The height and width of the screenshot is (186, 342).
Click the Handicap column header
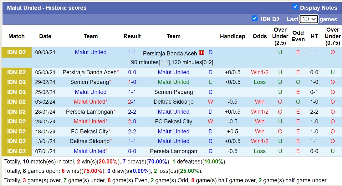(232, 36)
